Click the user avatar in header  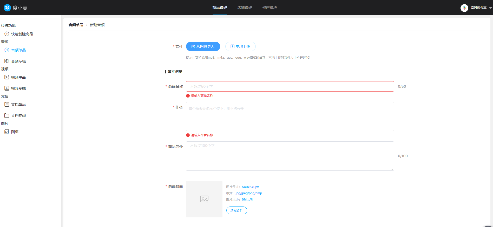[464, 8]
